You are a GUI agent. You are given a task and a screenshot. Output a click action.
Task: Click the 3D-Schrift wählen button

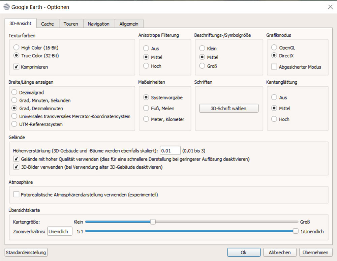tap(228, 108)
